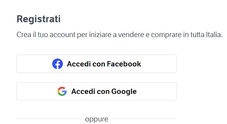Click empty space right of "Accedi con Google" label

point(157,91)
